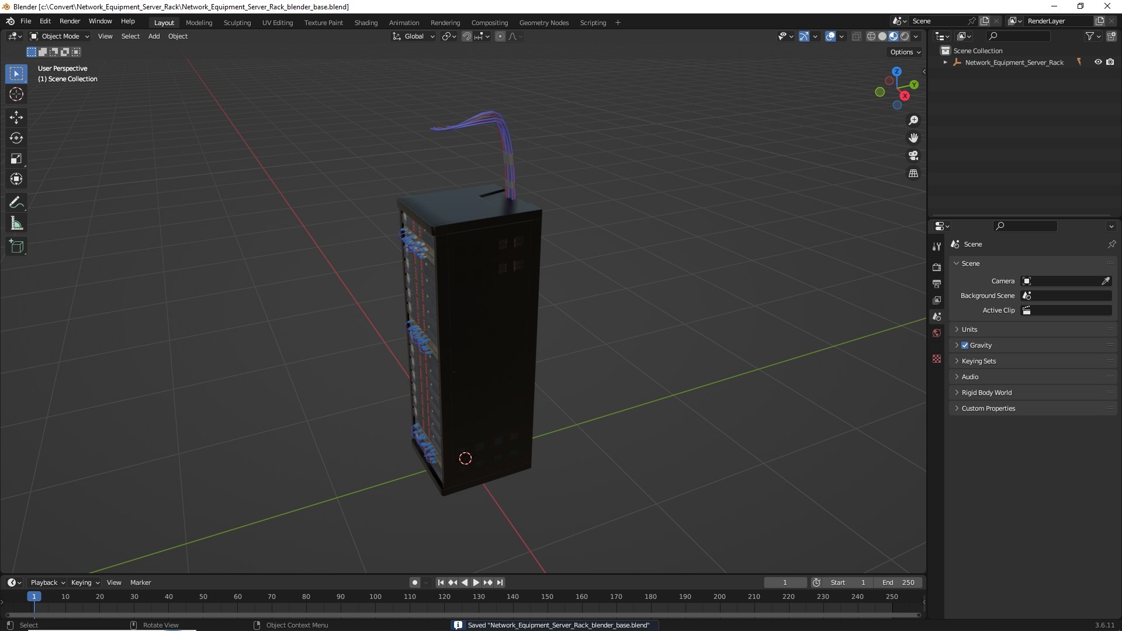1122x631 pixels.
Task: Choose the Annotate pencil tool
Action: coord(16,203)
